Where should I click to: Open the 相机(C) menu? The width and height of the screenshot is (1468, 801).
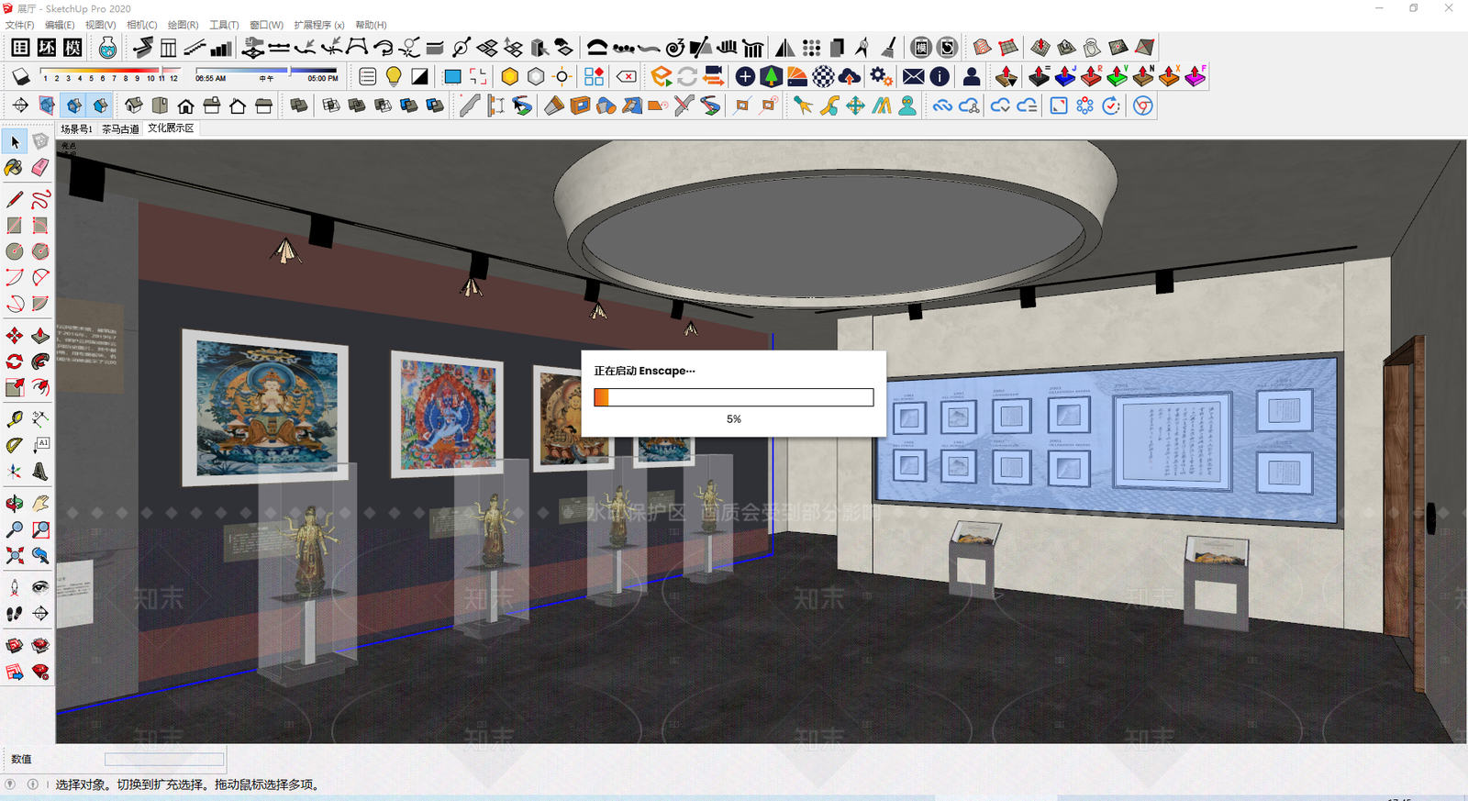(x=141, y=25)
